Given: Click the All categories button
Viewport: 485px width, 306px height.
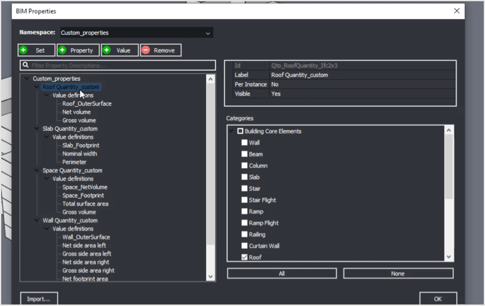Looking at the screenshot, I should click(282, 273).
